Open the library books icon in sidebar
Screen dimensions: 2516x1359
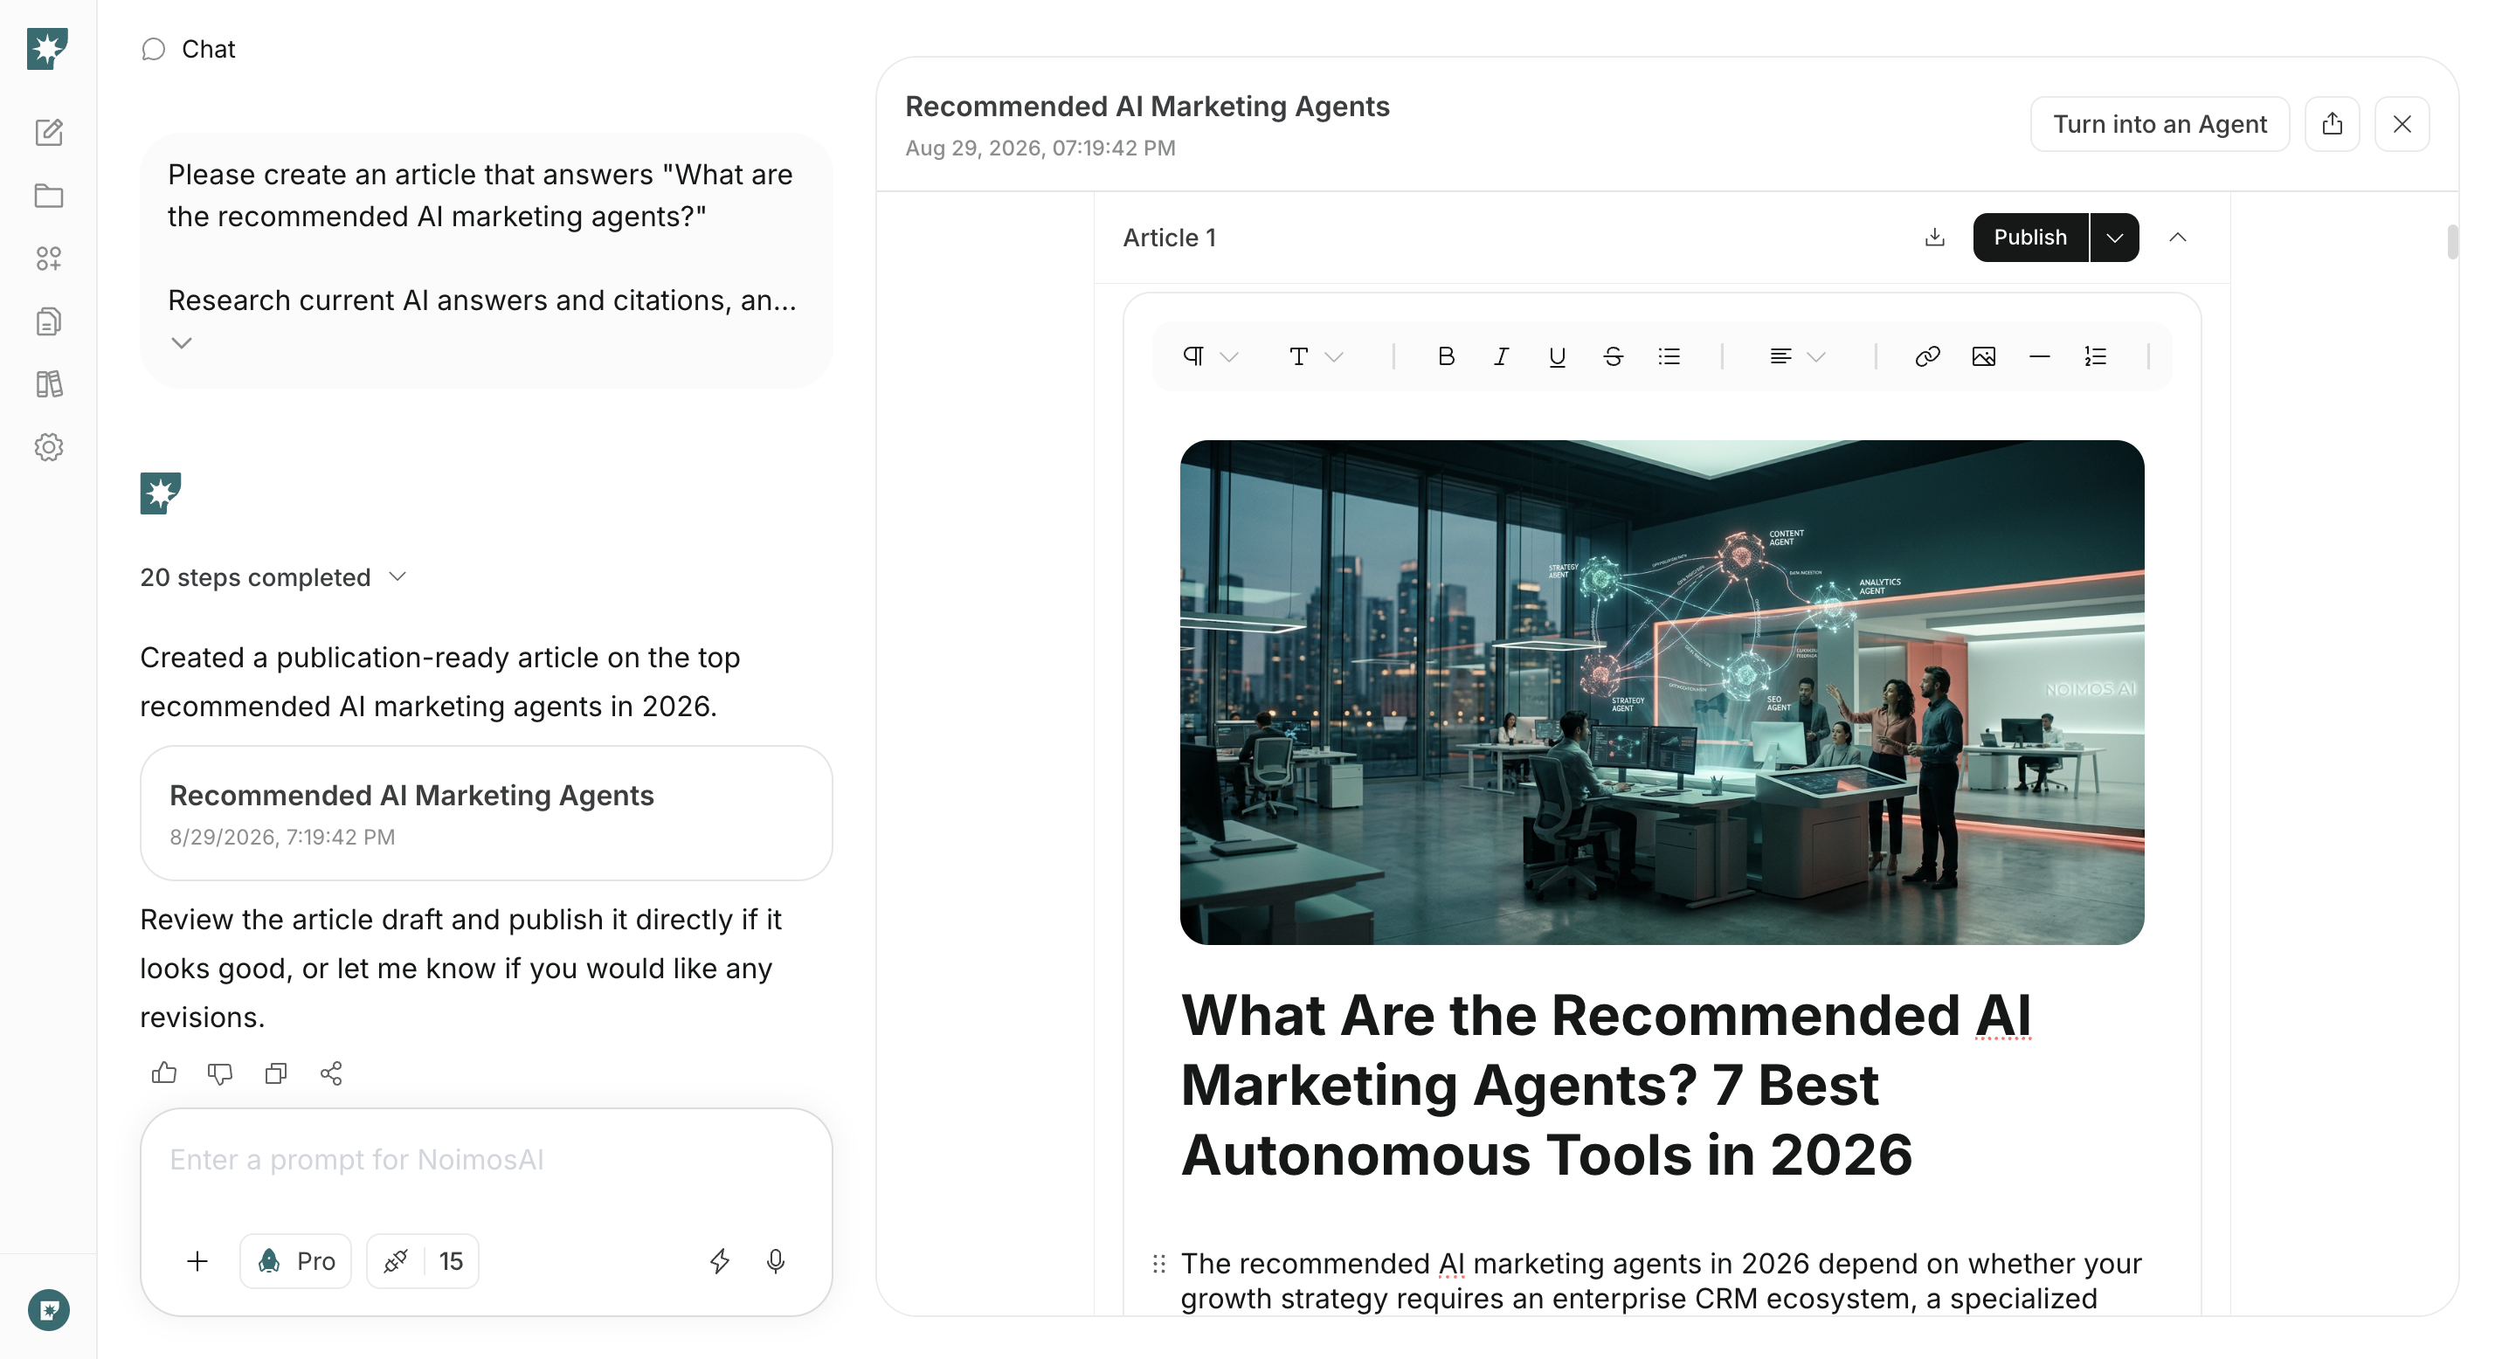pos(49,383)
